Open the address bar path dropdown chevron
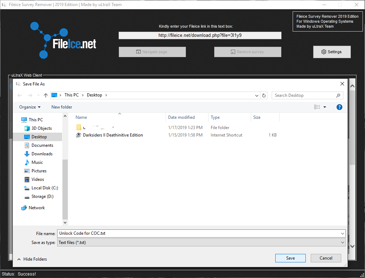365x278 pixels. (256, 95)
